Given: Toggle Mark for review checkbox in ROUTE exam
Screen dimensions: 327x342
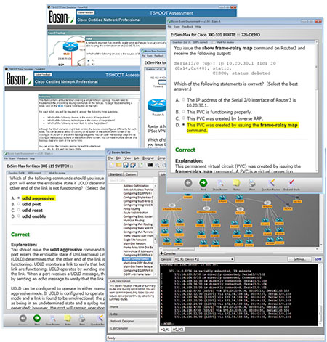Looking at the screenshot, I should (214, 42).
